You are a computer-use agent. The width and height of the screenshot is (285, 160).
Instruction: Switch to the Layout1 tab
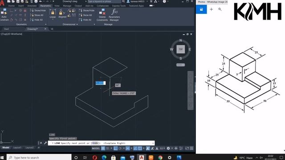point(17,148)
